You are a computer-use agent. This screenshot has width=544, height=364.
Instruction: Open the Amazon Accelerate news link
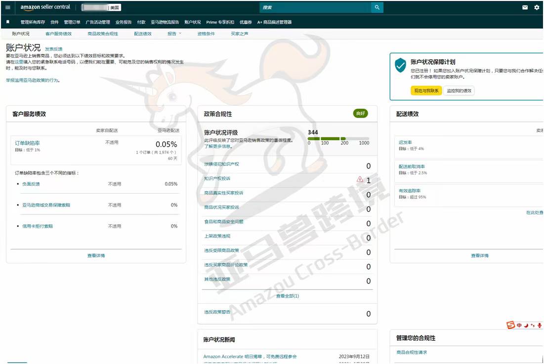(x=250, y=357)
